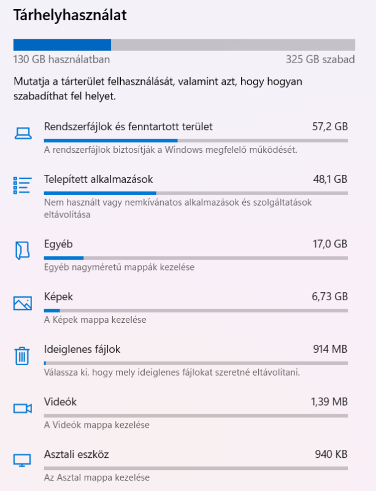The width and height of the screenshot is (376, 491).
Task: Click the 48,1 GB installed apps usage bar
Action: coord(196,193)
